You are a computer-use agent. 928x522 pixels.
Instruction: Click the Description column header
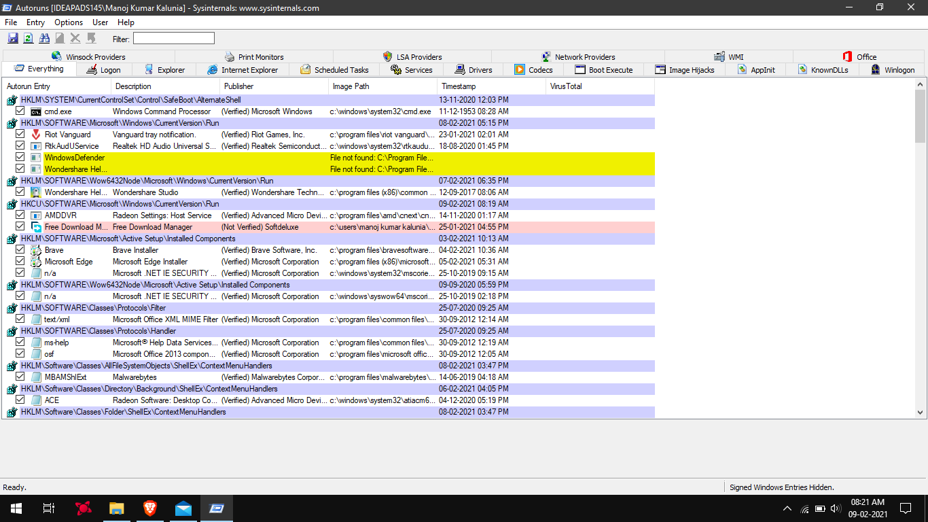pos(165,86)
